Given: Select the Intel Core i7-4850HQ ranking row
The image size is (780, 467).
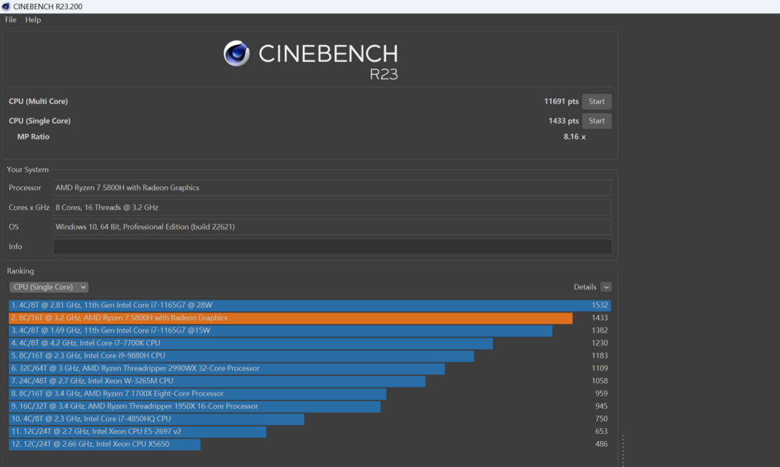Looking at the screenshot, I should coord(310,419).
